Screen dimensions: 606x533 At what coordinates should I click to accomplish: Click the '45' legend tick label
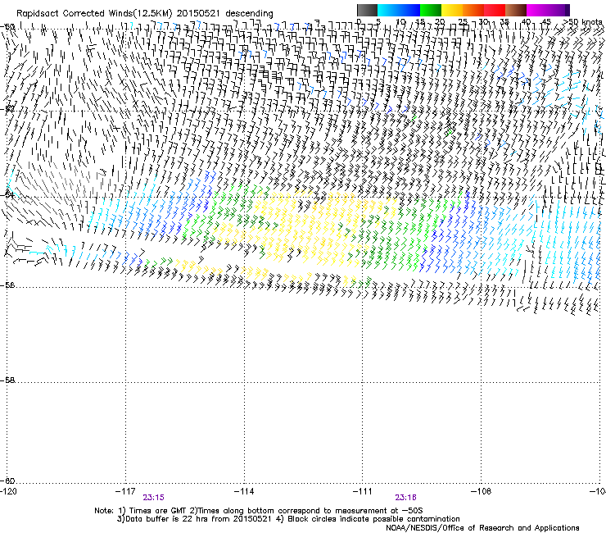pyautogui.click(x=545, y=21)
